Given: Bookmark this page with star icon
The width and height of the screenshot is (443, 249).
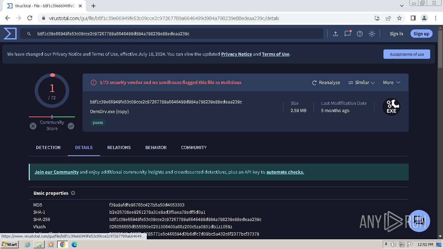Looking at the screenshot, I should click(x=399, y=18).
